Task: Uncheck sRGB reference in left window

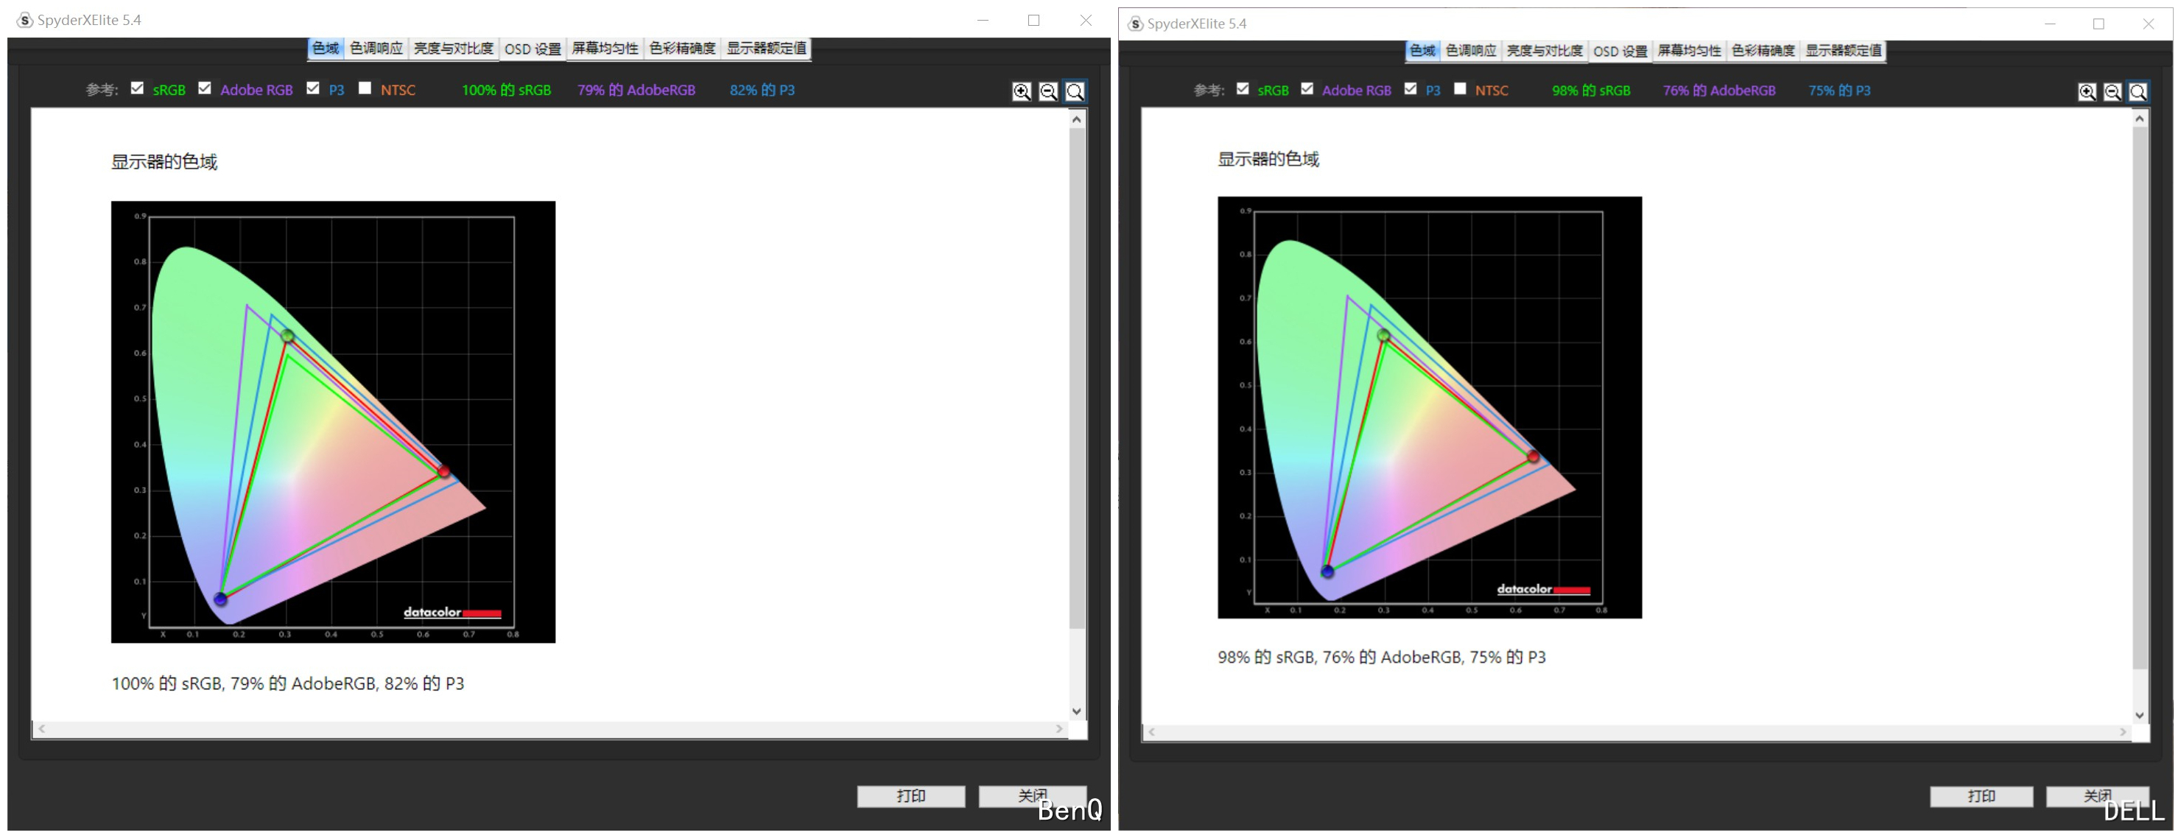Action: click(x=137, y=88)
